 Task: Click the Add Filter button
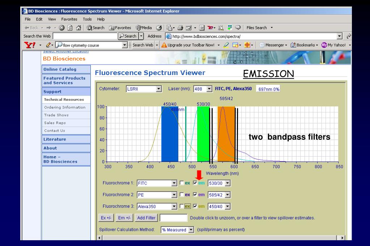[x=146, y=218]
